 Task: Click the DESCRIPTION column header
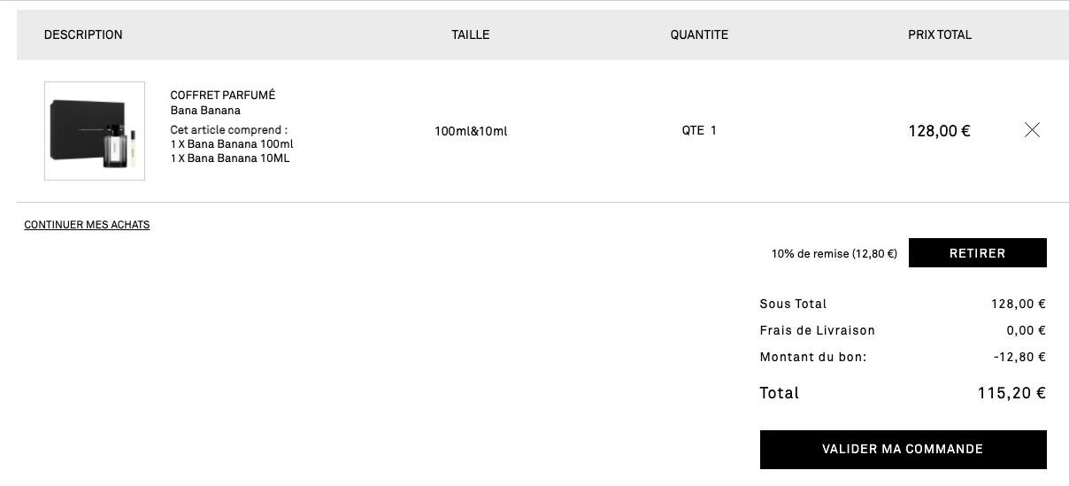[x=83, y=35]
